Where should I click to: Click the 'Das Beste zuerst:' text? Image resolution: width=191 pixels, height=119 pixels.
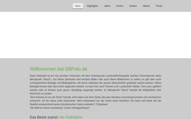tap(44, 117)
